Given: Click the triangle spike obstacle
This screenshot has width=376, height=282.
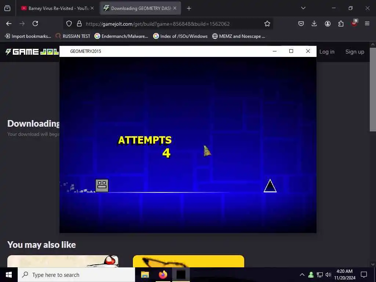Looking at the screenshot, I should 270,185.
